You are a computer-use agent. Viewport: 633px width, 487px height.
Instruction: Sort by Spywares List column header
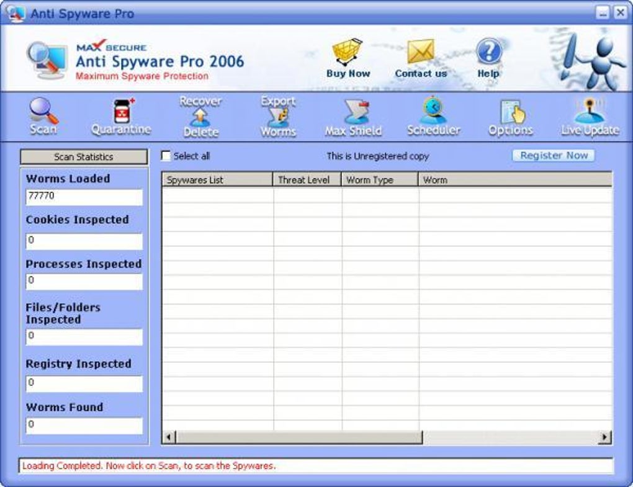(x=217, y=179)
